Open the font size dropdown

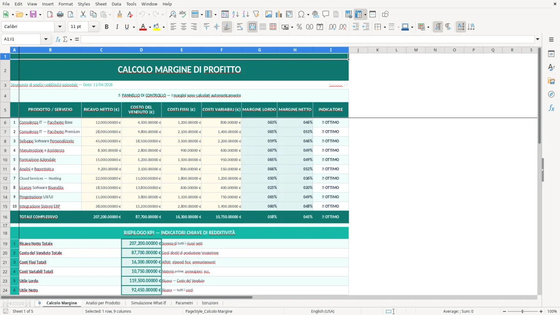tap(94, 27)
